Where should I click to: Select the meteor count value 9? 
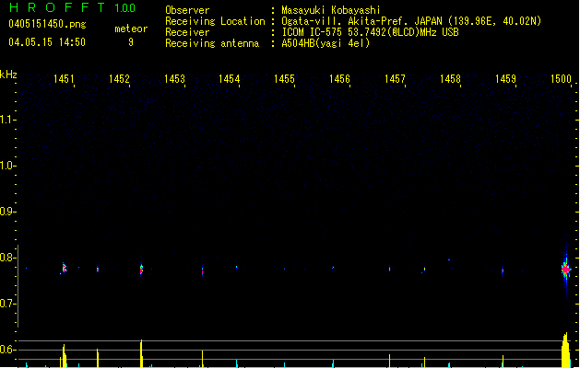pos(131,42)
